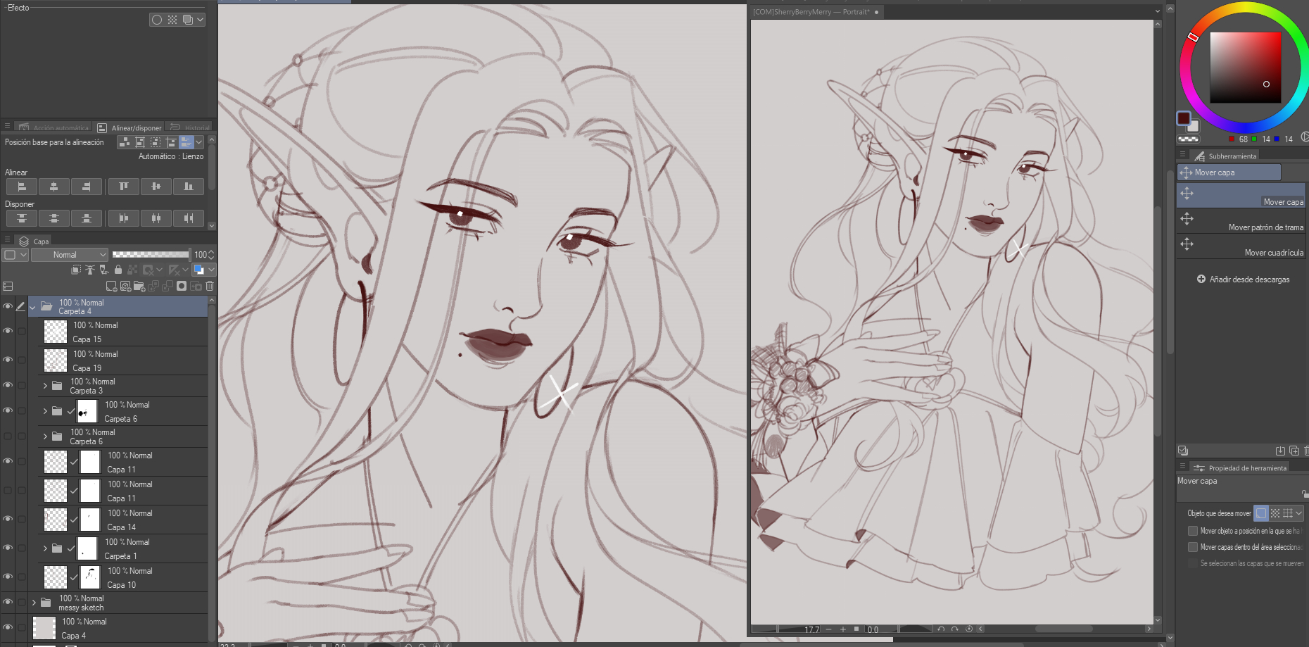Create a new layer folder
Screen dimensions: 1309x647
click(x=139, y=287)
